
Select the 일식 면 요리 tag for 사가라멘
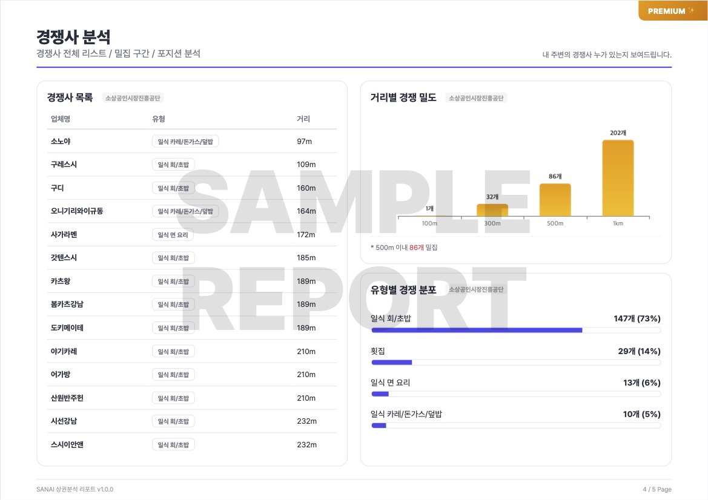pyautogui.click(x=173, y=235)
